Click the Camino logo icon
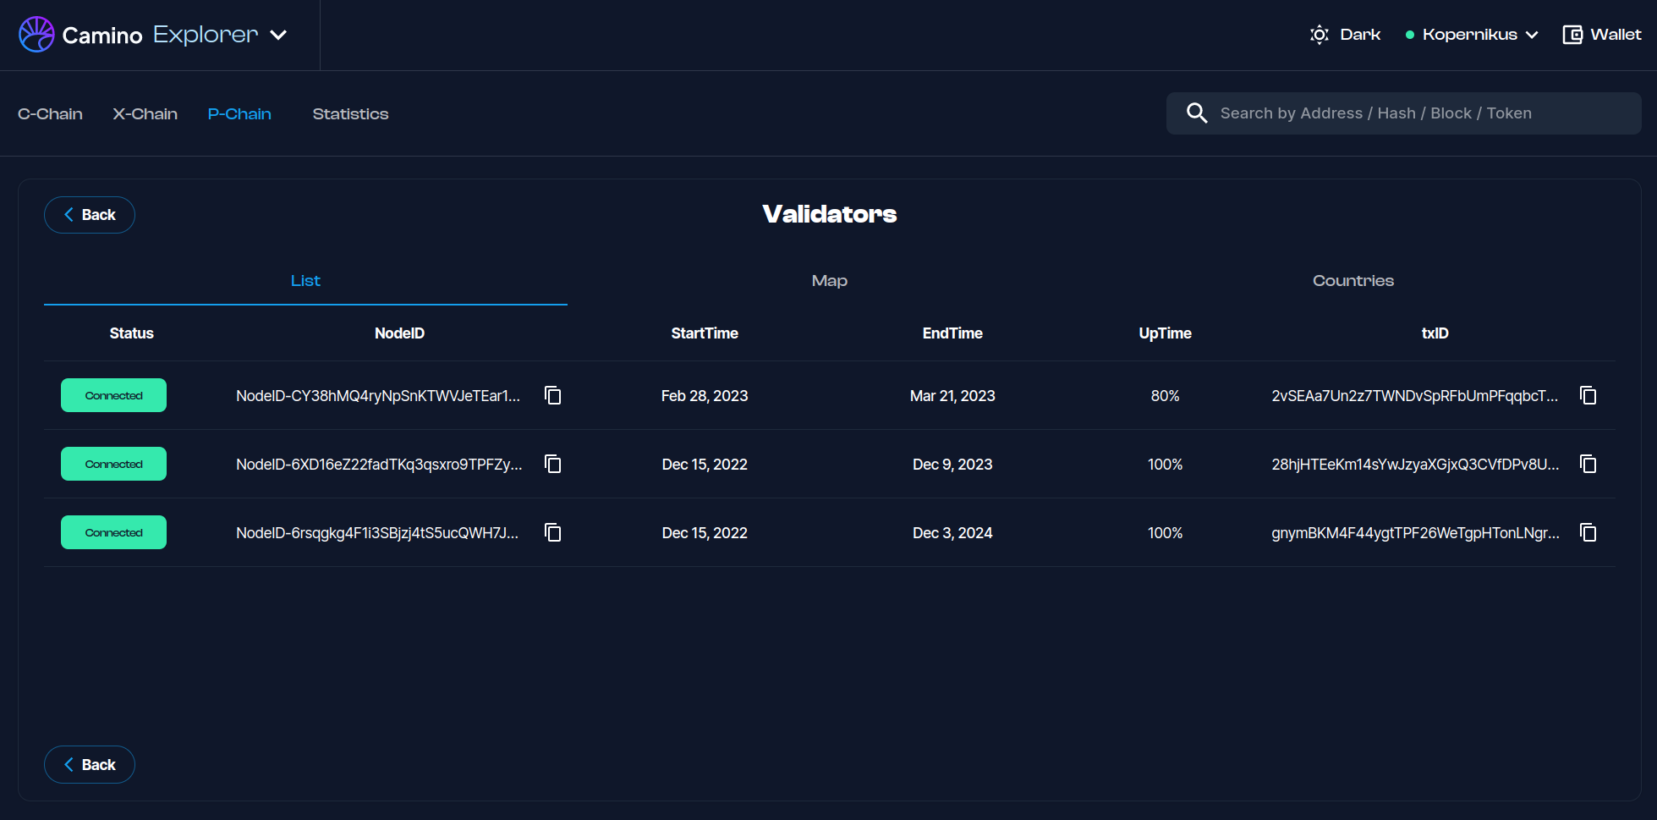Viewport: 1657px width, 820px height. 36,35
